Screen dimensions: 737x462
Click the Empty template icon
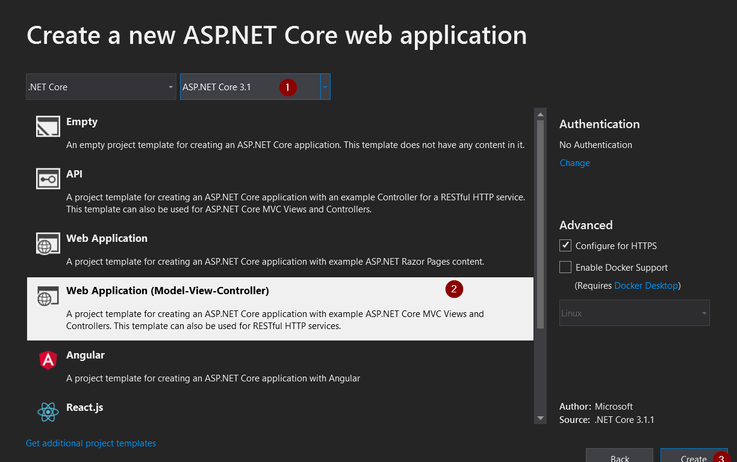click(48, 128)
